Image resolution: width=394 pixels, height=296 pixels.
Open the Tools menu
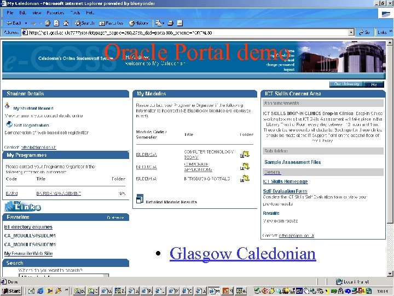75,13
